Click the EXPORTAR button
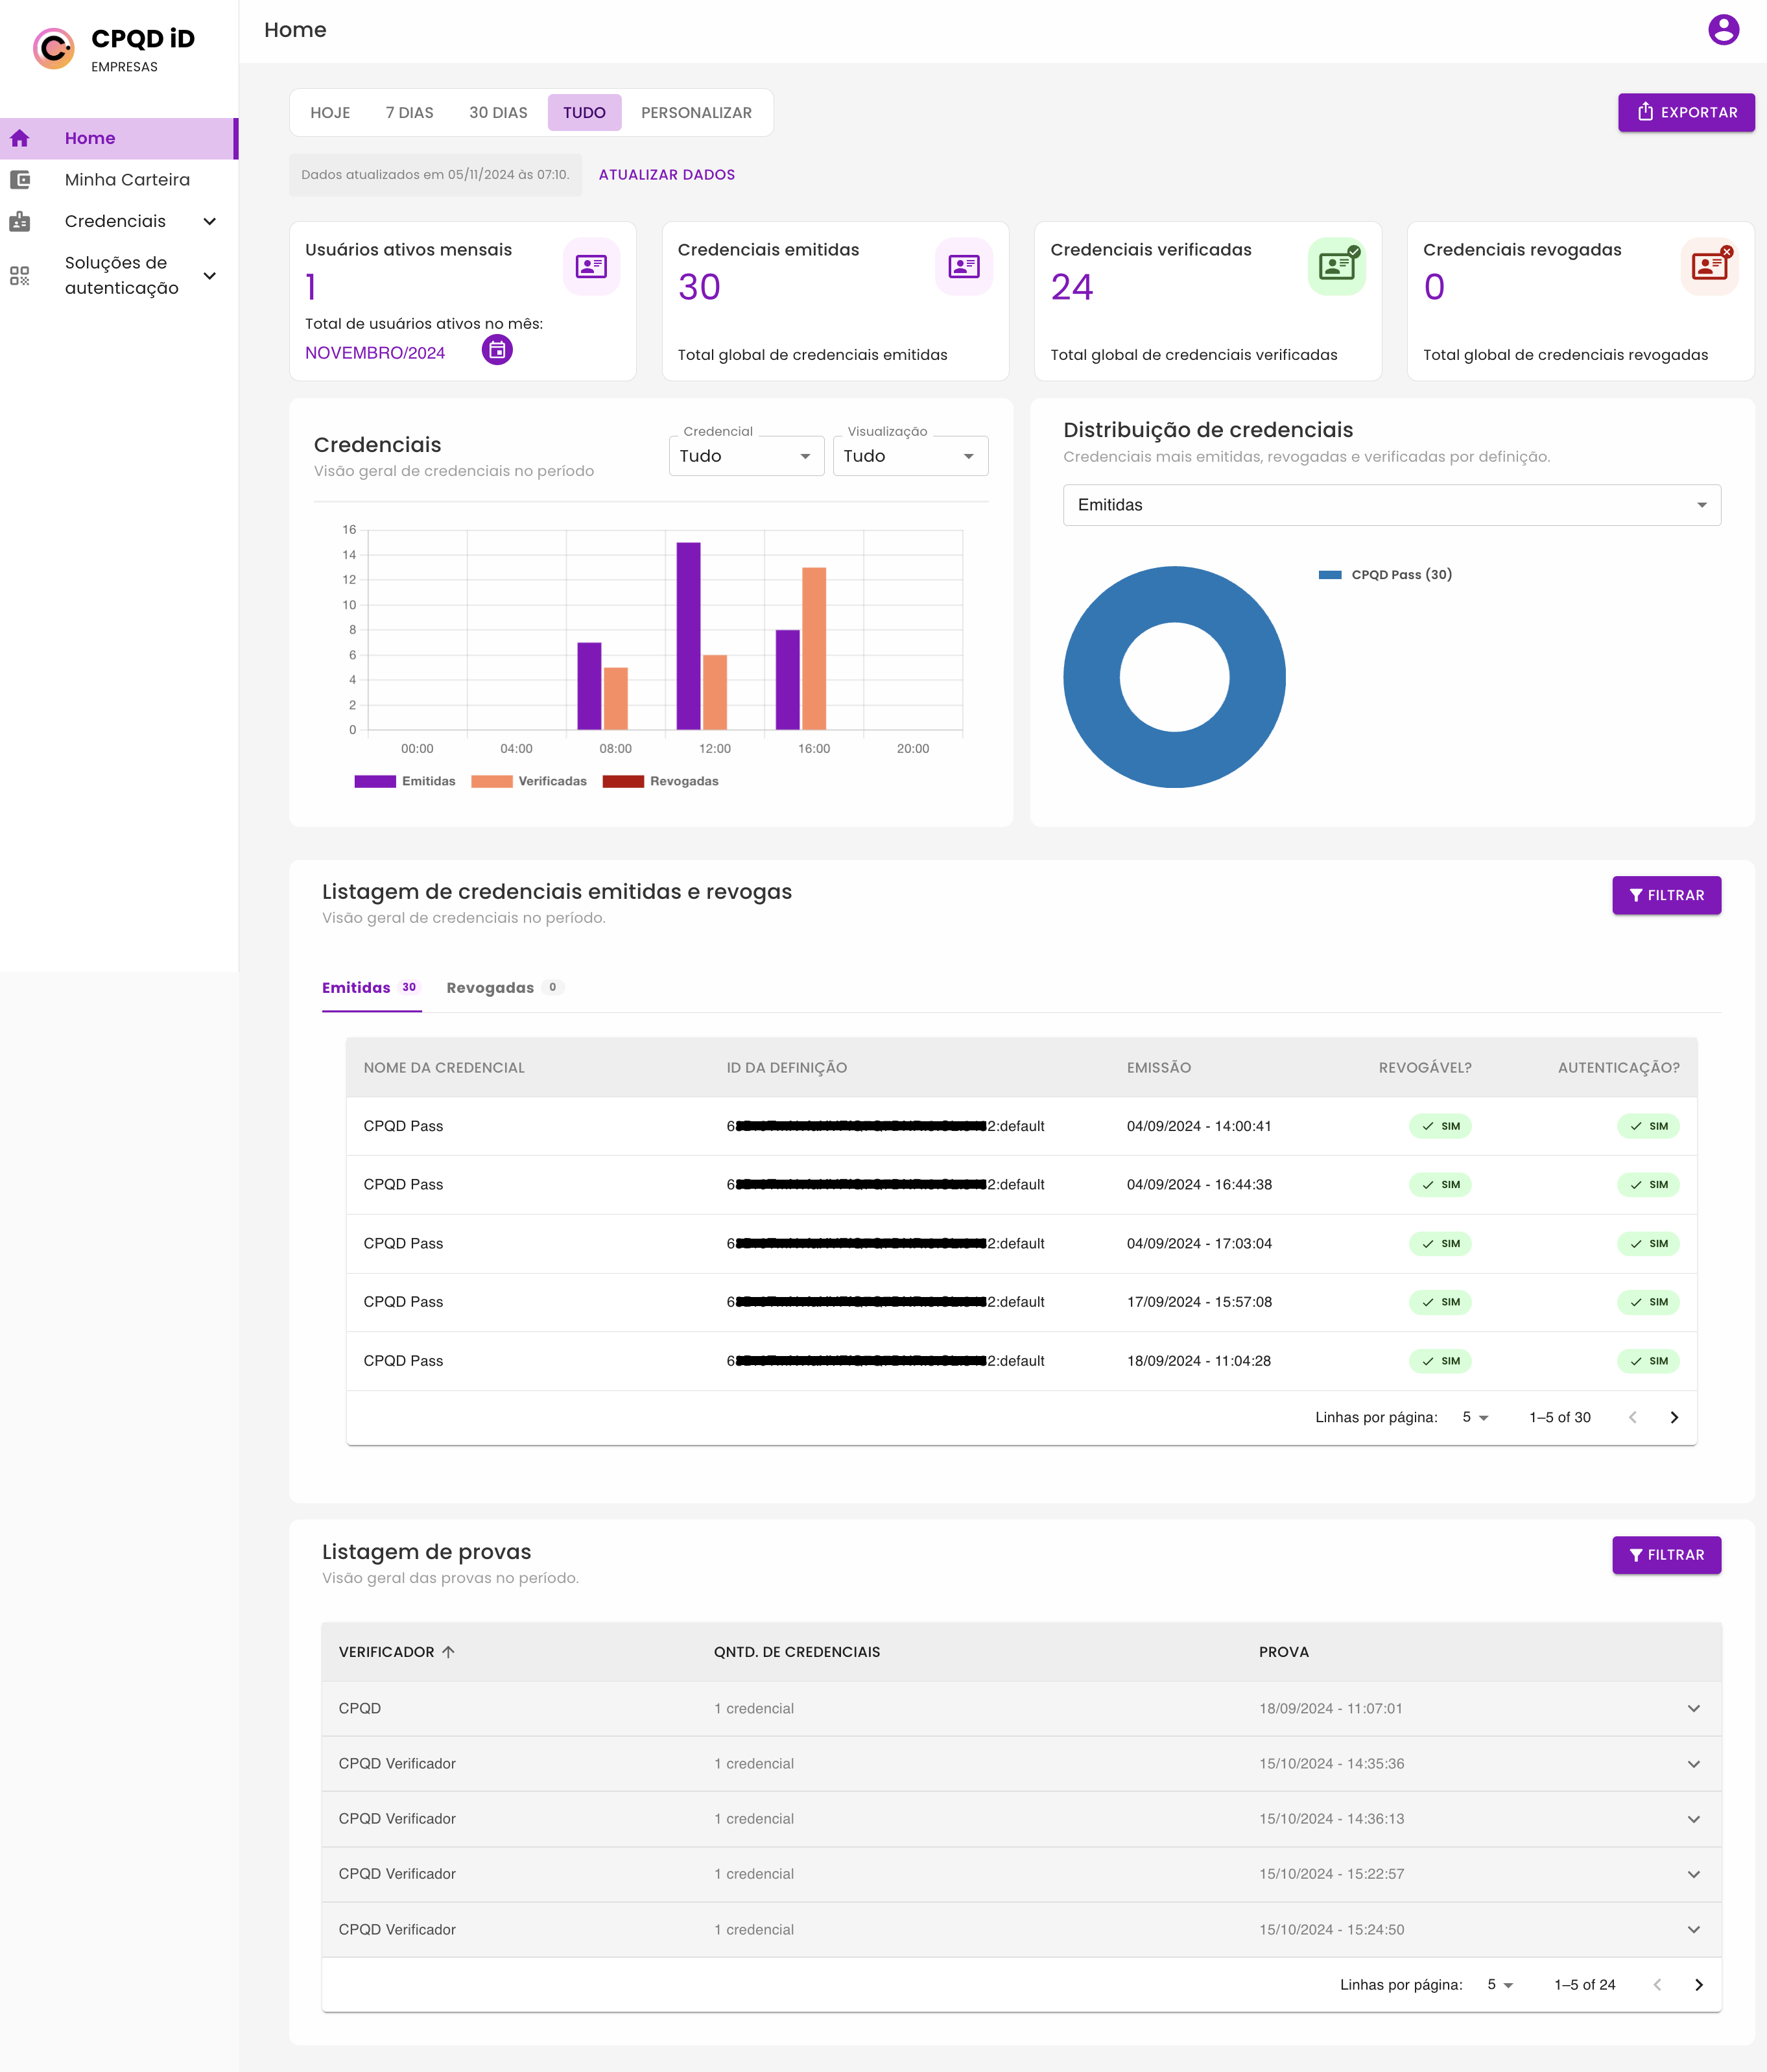 point(1686,112)
